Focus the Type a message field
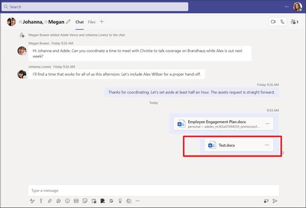 (153, 190)
